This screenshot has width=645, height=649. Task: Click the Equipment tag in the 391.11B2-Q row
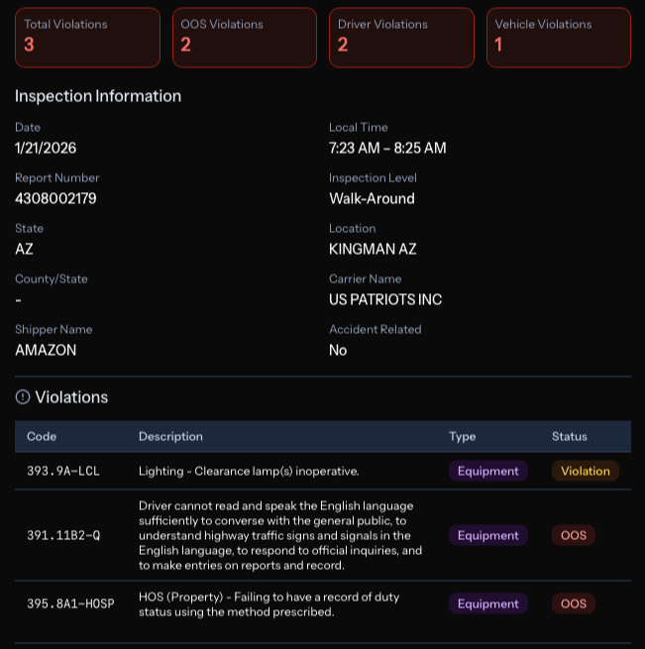488,536
